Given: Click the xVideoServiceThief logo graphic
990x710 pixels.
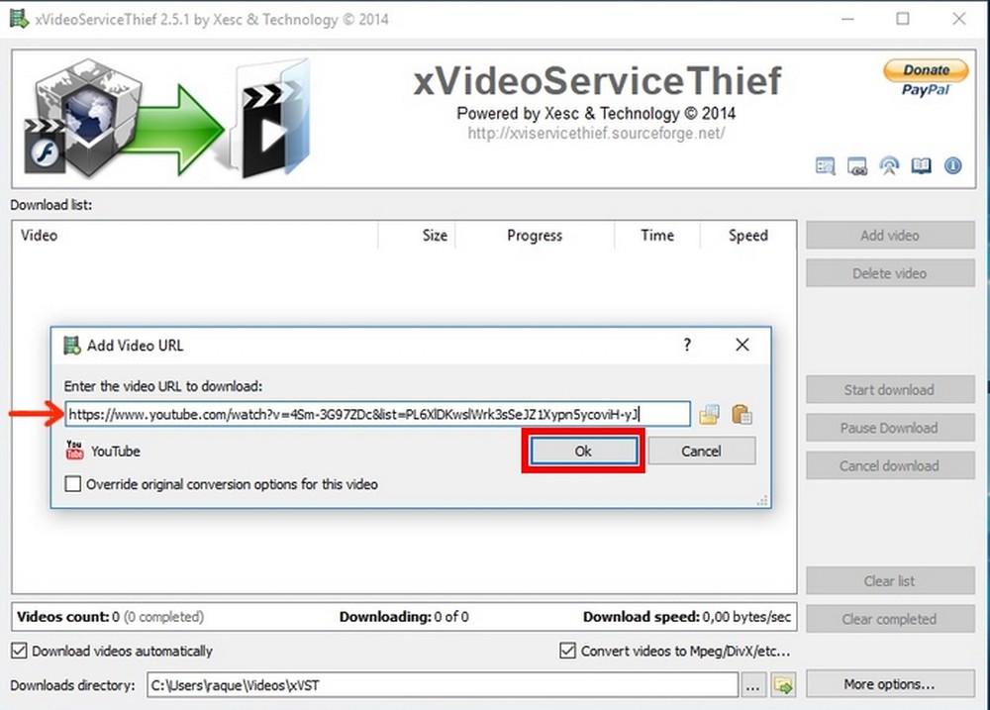Looking at the screenshot, I should 168,118.
